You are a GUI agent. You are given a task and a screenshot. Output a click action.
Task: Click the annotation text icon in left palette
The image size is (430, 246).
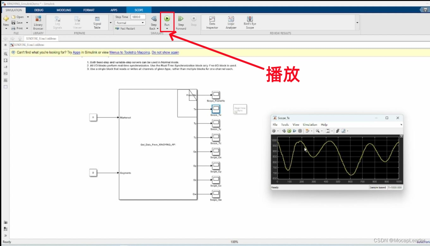point(5,73)
